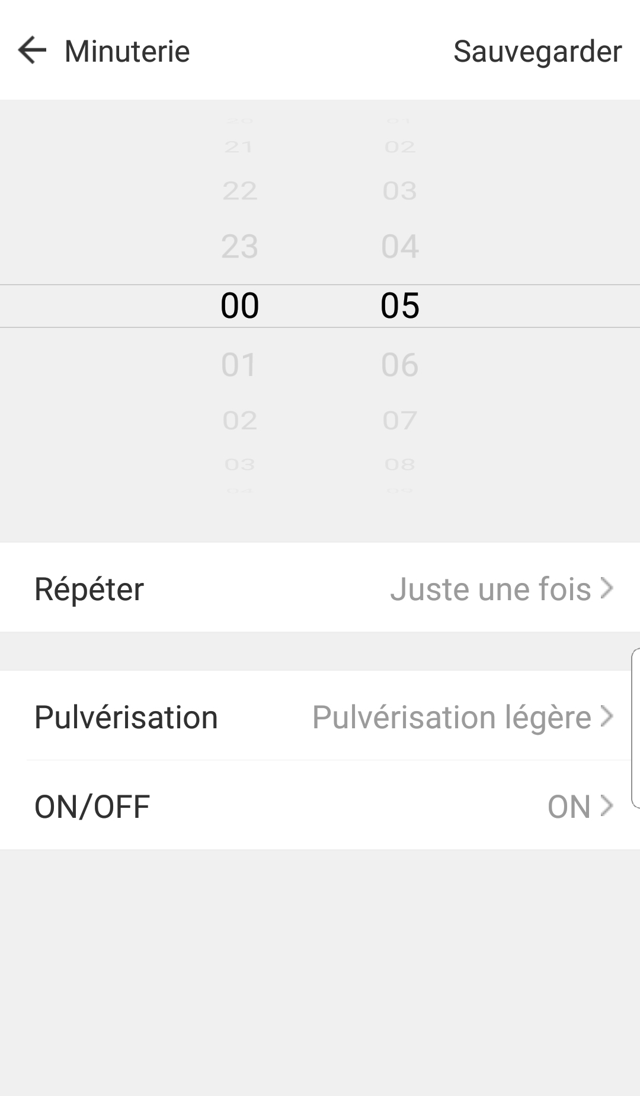Pick minute 07 in the wheel

click(x=400, y=420)
